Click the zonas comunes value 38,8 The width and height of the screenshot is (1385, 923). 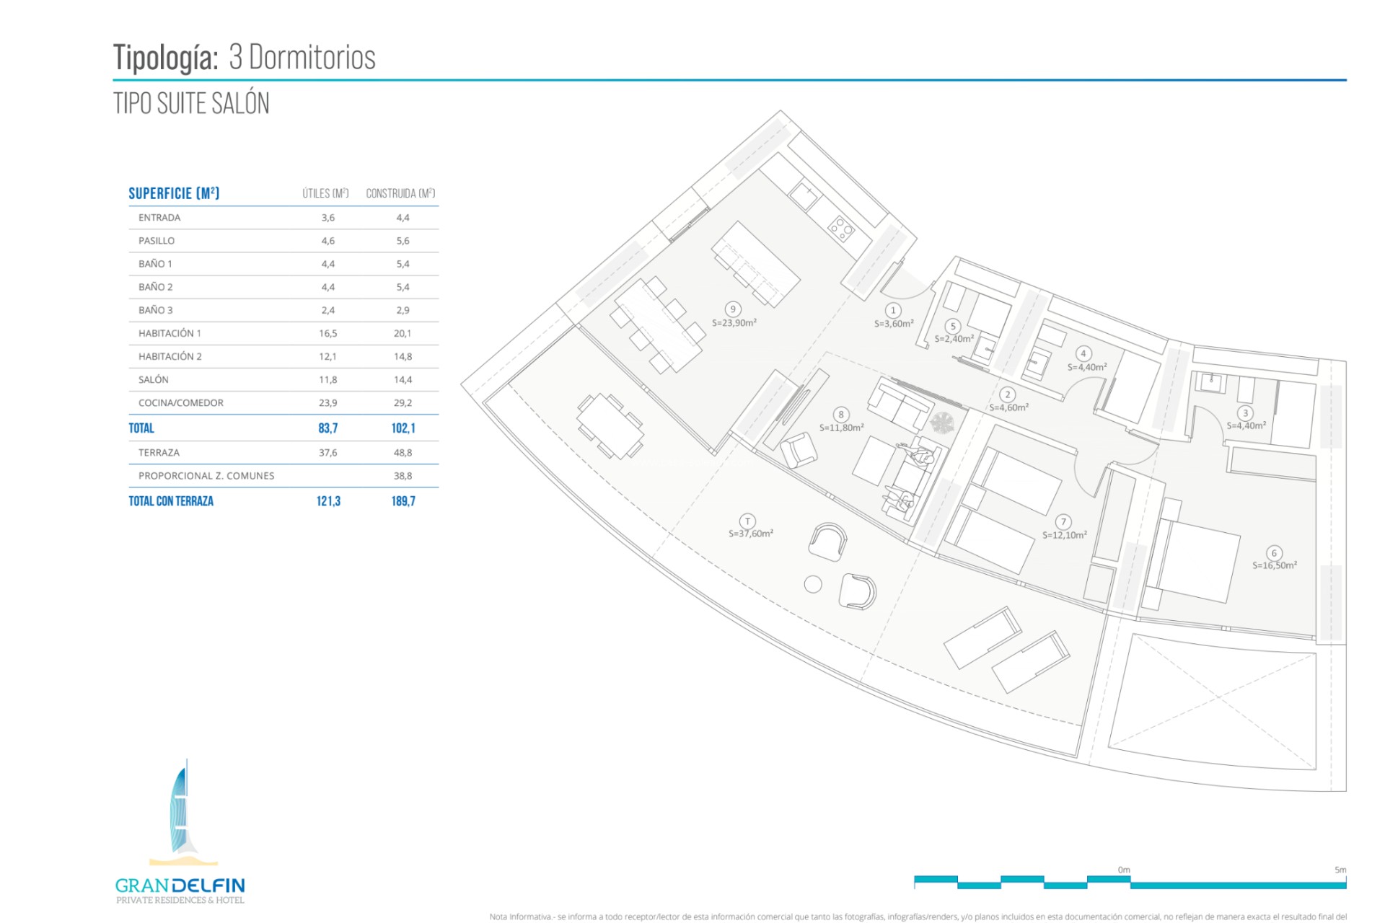pos(403,475)
